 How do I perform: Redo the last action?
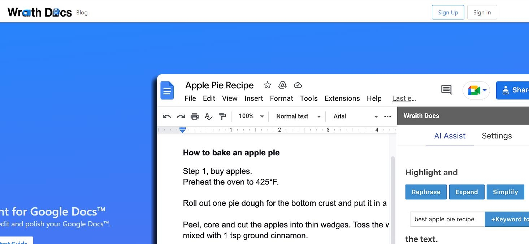[x=181, y=116]
